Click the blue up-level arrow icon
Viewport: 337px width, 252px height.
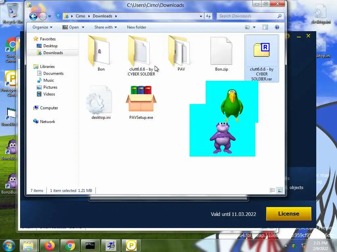tap(58, 16)
